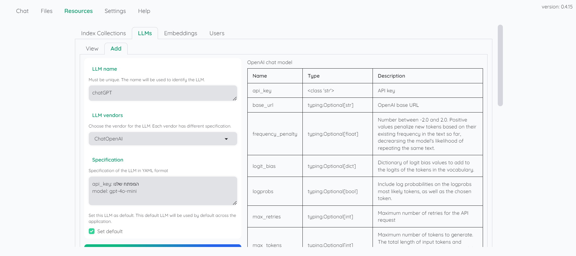Click the typing.Optional[dict] type cell

(x=338, y=166)
